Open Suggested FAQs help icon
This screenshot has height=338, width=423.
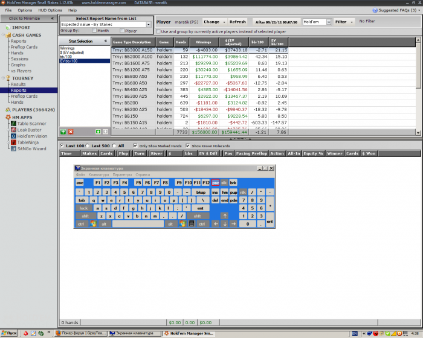point(375,10)
